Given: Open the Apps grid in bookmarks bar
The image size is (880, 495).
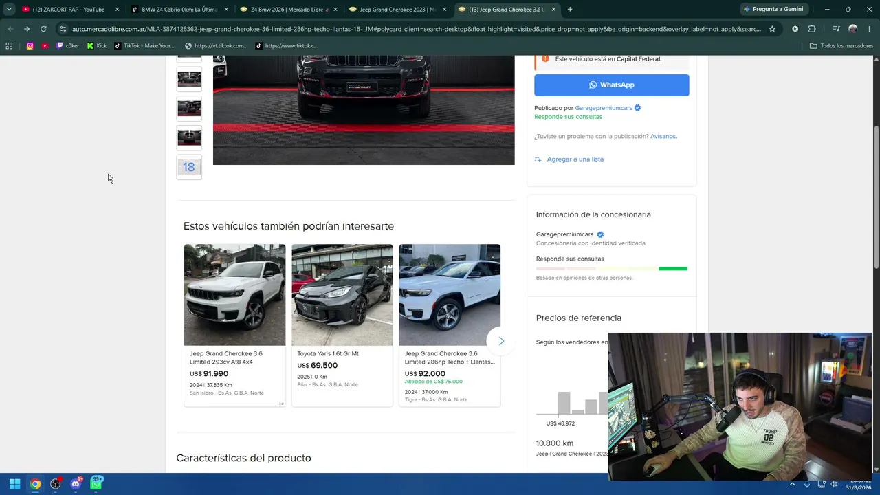Looking at the screenshot, I should (x=9, y=46).
